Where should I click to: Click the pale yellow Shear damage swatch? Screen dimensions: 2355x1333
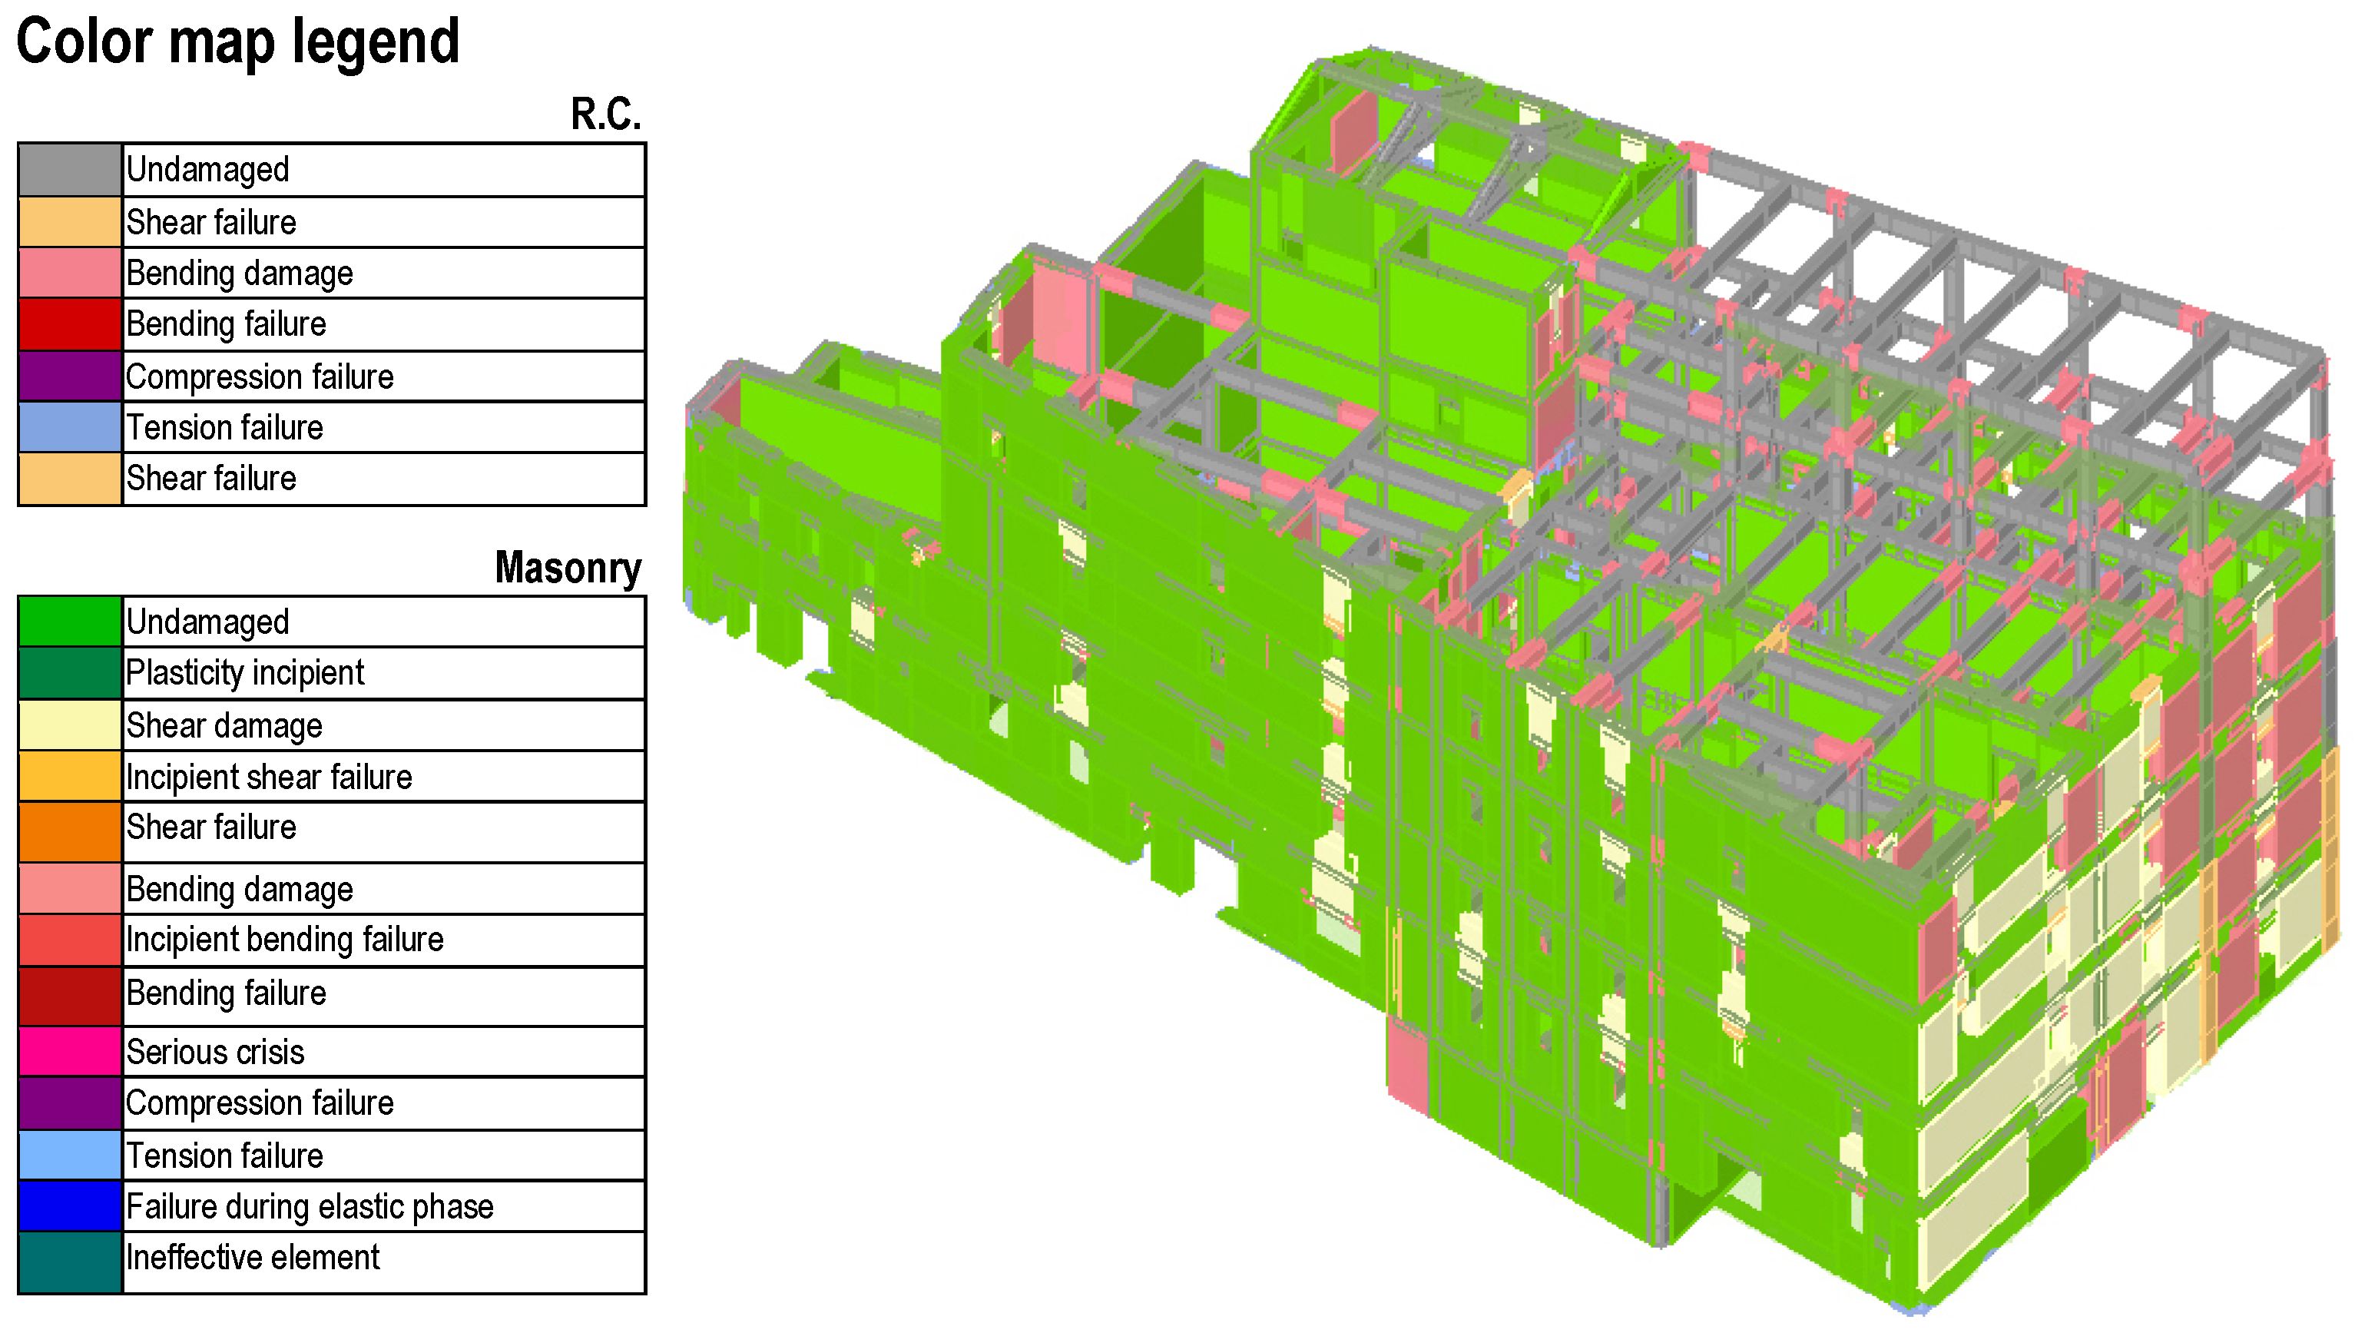tap(70, 725)
